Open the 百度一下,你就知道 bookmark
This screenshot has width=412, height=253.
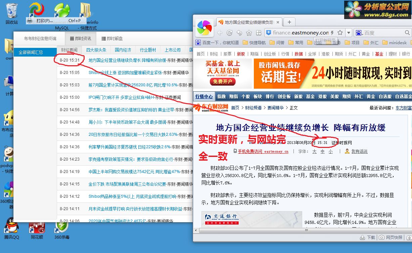(217, 43)
